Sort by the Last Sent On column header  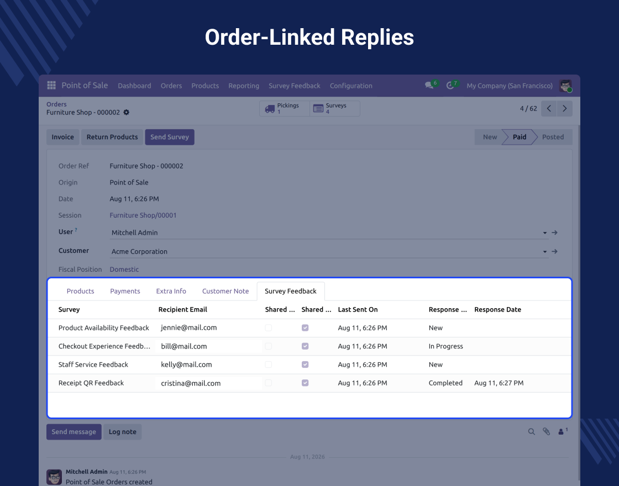(358, 310)
